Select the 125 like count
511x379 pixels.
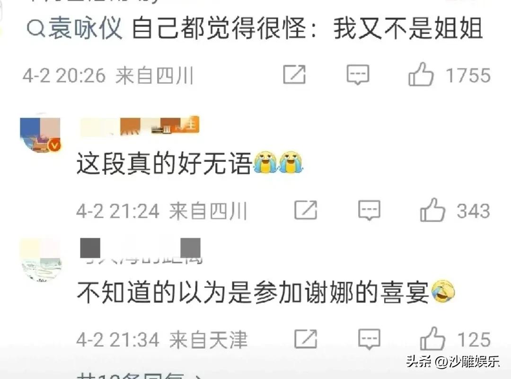click(x=474, y=339)
